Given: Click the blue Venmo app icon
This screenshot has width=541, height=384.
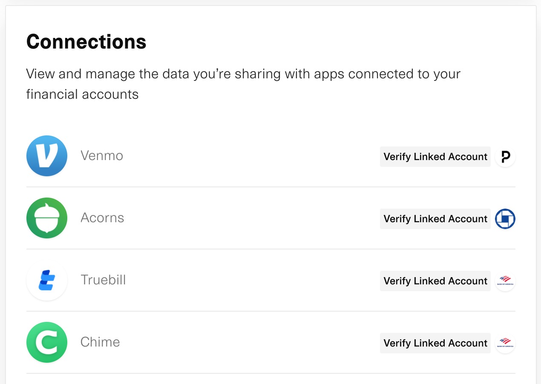Looking at the screenshot, I should 47,156.
